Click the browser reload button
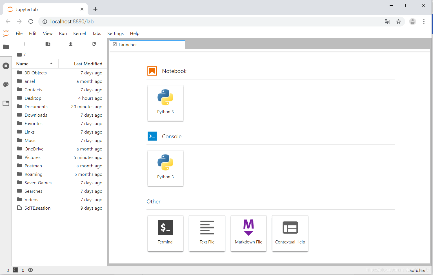 pos(31,21)
